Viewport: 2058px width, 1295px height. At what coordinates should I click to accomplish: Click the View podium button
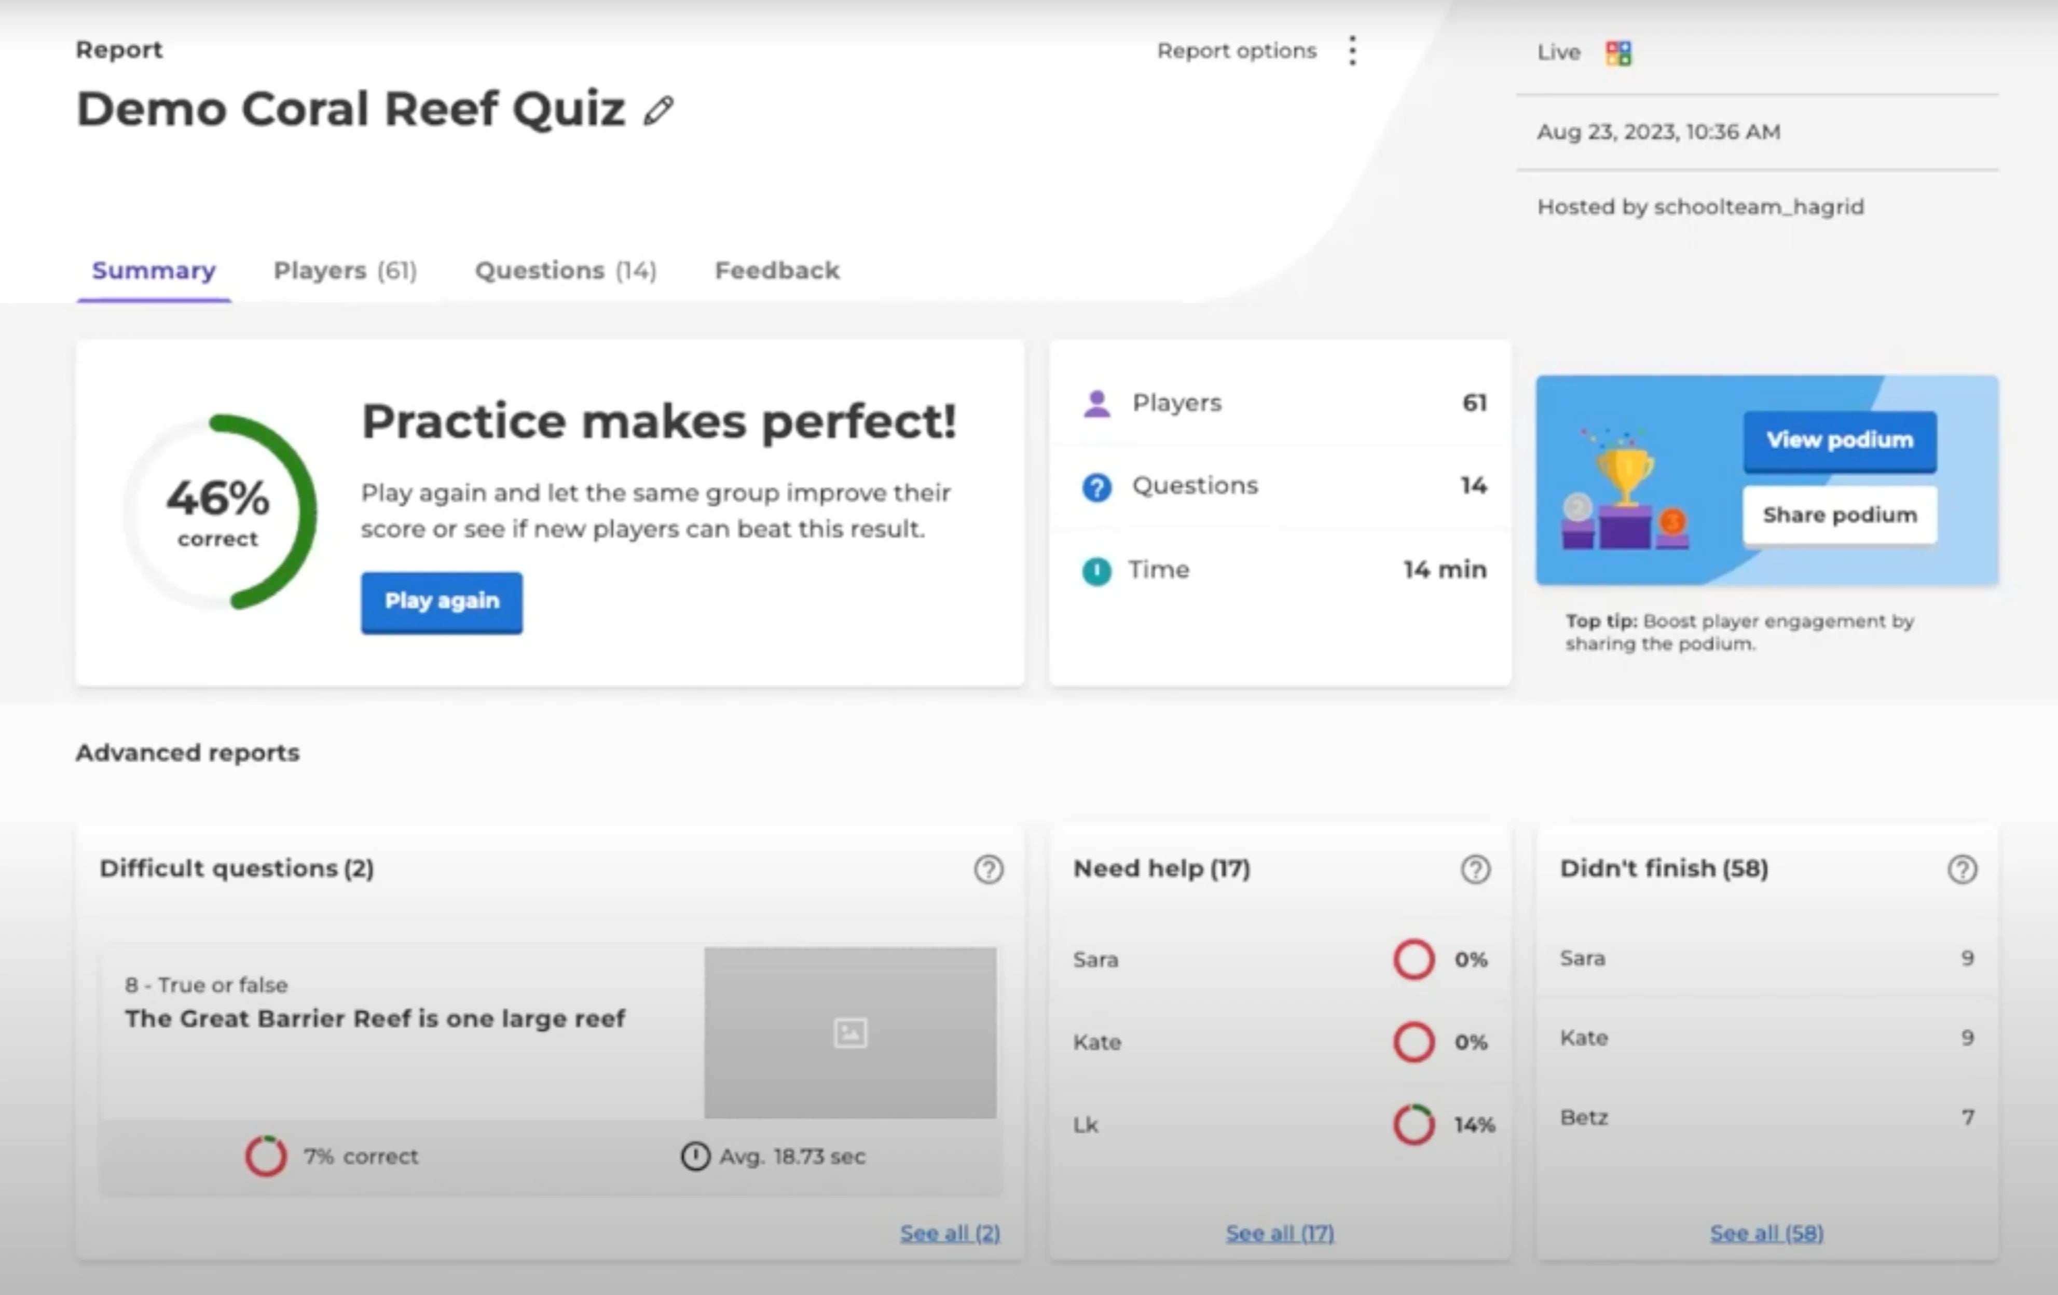(1839, 441)
